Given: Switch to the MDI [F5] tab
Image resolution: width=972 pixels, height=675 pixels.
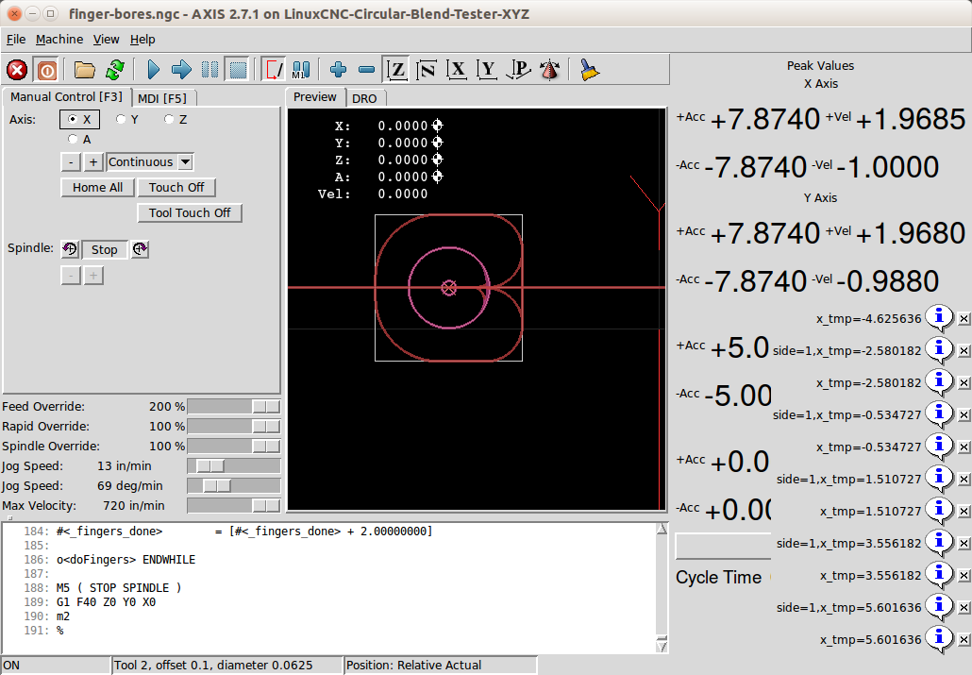Looking at the screenshot, I should pos(161,98).
